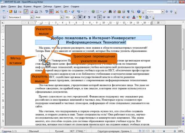Image resolution: width=185 pixels, height=133 pixels.
Task: Align text left
Action: [95, 17]
